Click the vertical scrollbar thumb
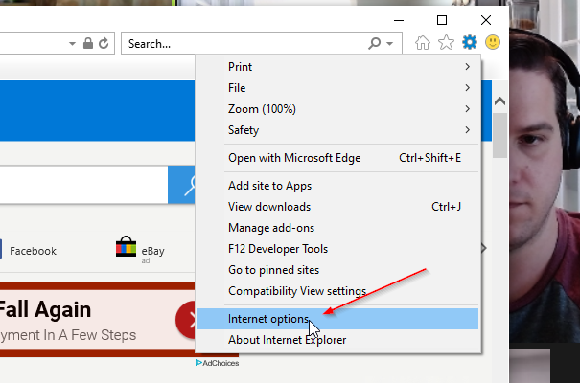 pyautogui.click(x=499, y=135)
